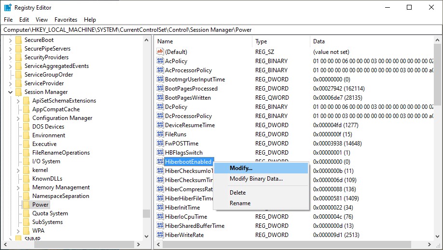Image resolution: width=443 pixels, height=250 pixels.
Task: Click the Environment folder icon
Action: click(x=26, y=135)
